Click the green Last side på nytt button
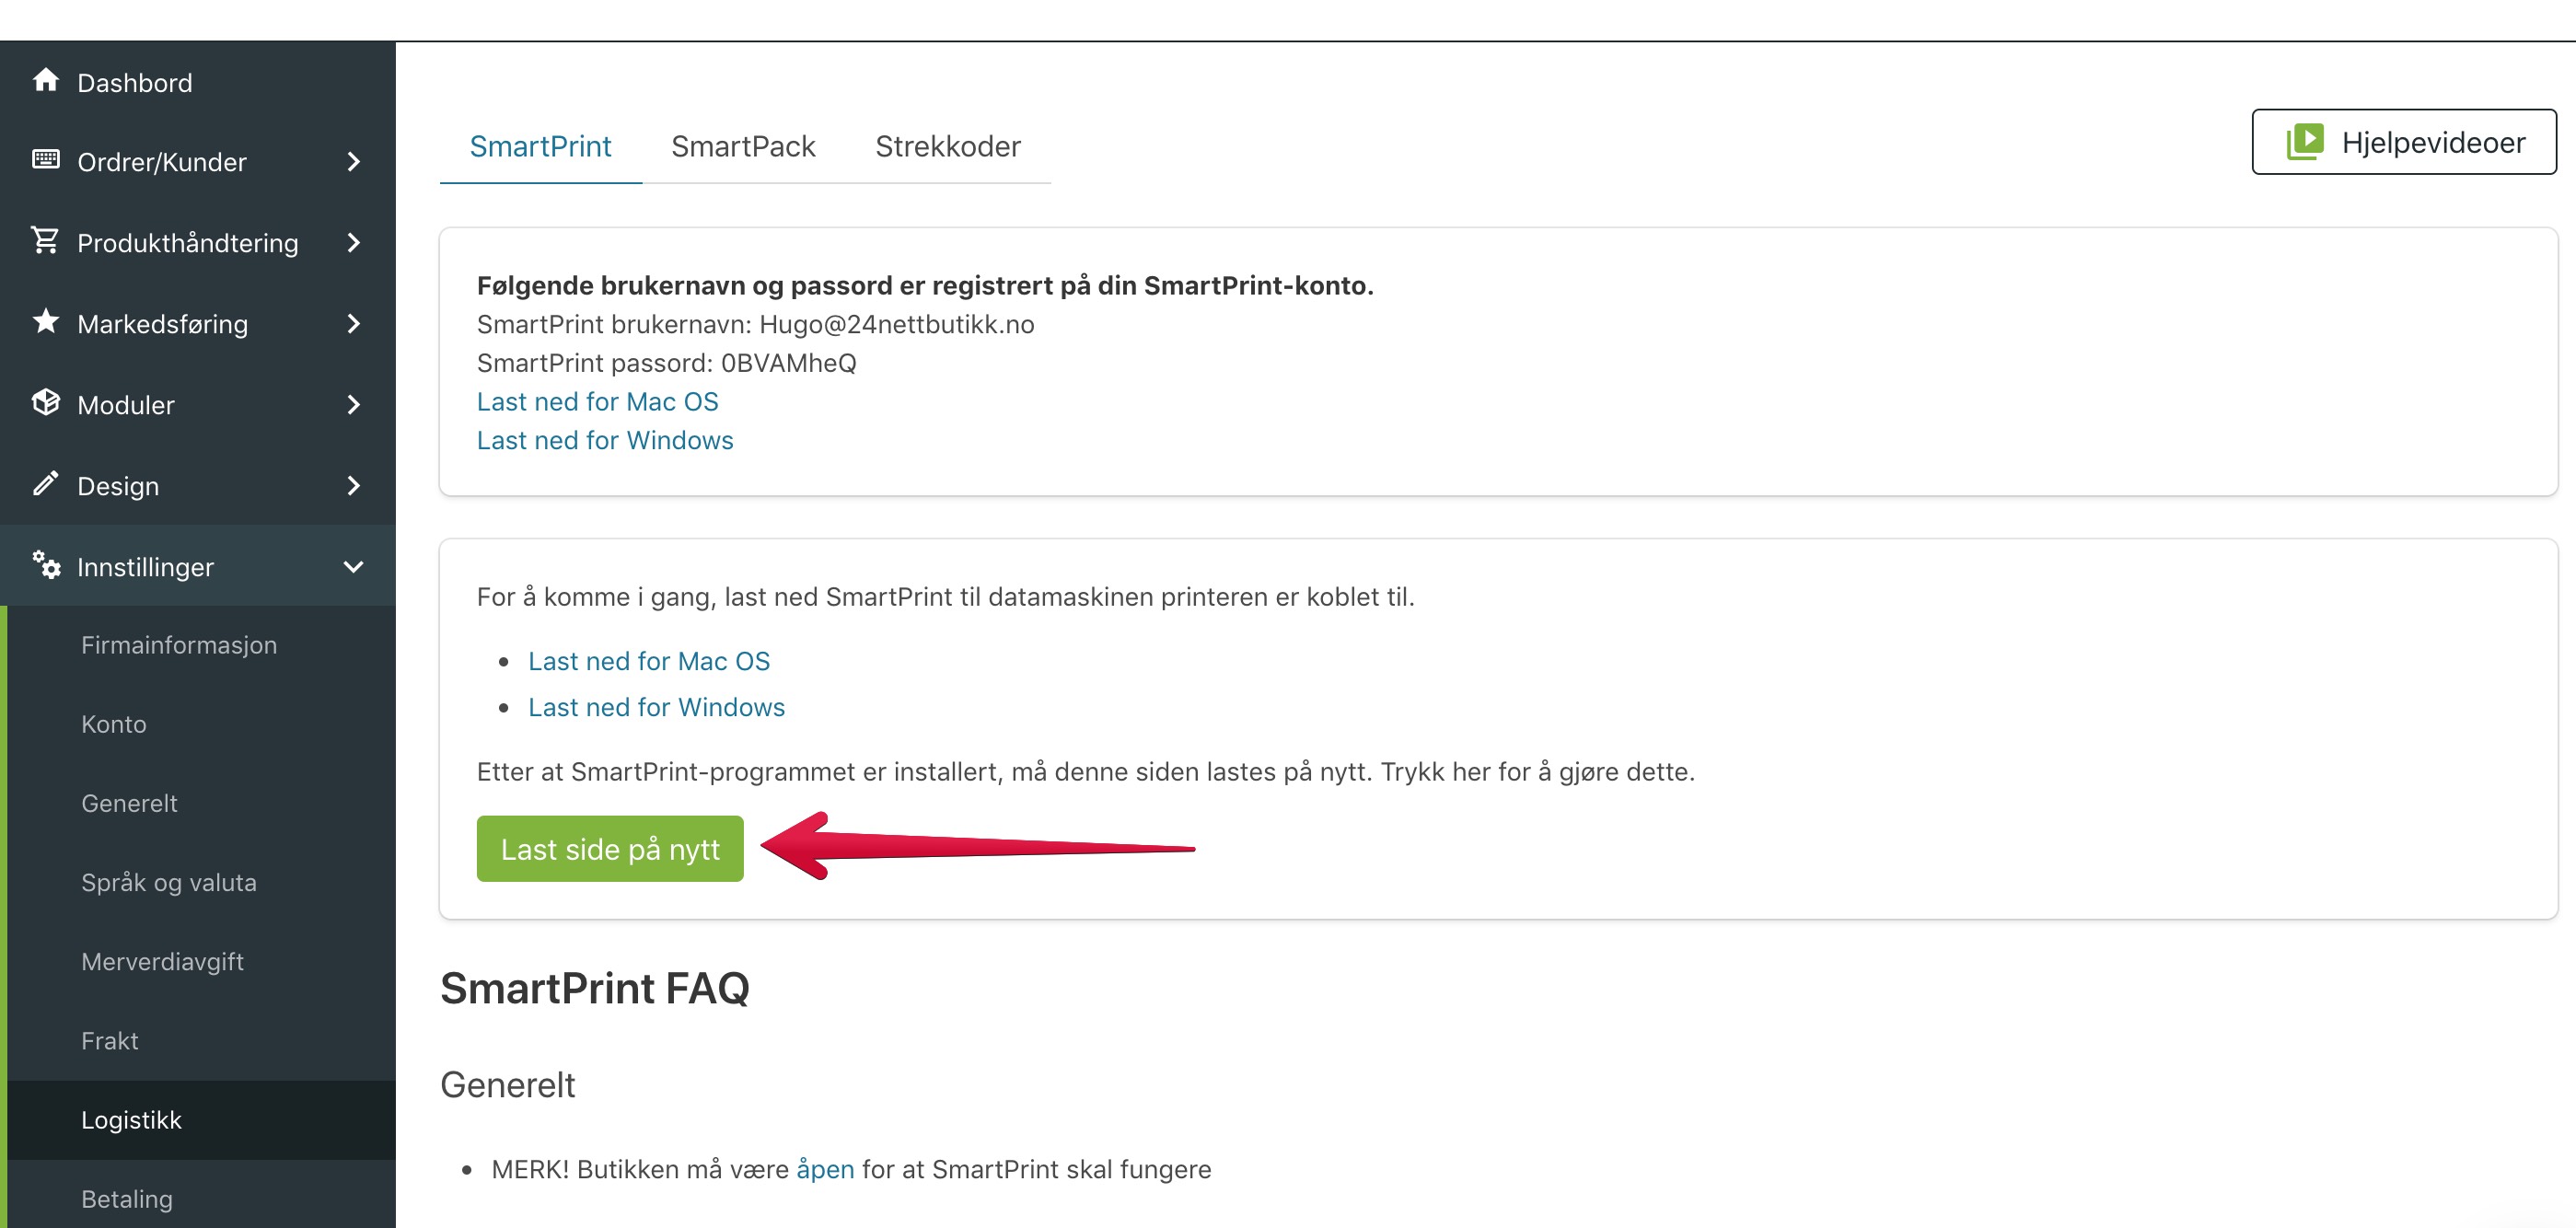Image resolution: width=2576 pixels, height=1228 pixels. tap(610, 849)
